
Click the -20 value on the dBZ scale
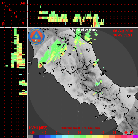pos(32,132)
